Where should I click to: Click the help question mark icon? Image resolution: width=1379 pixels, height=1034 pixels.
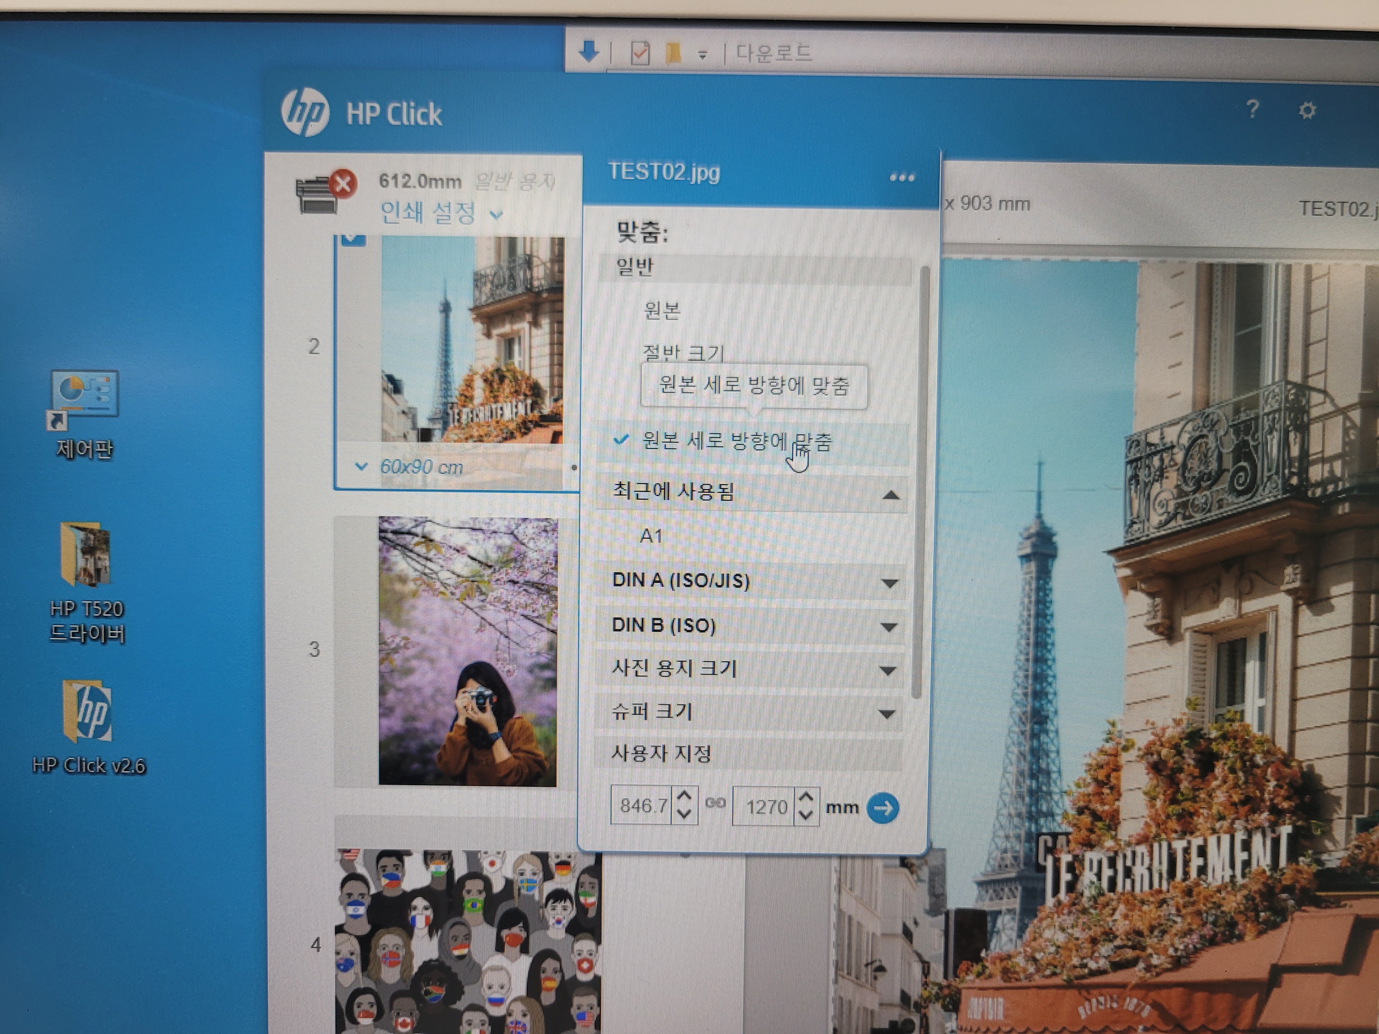pyautogui.click(x=1252, y=110)
